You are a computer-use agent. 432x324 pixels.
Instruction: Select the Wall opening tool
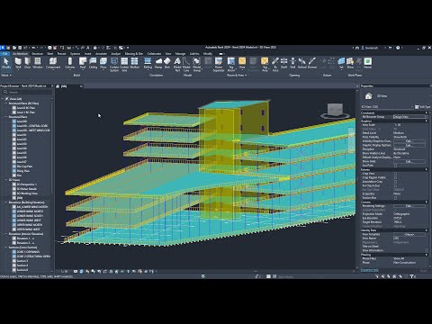click(292, 63)
